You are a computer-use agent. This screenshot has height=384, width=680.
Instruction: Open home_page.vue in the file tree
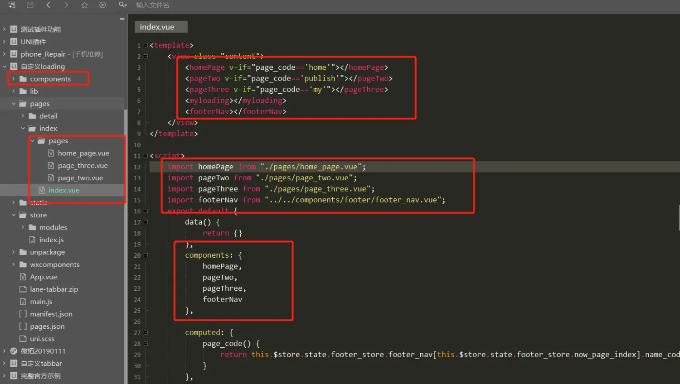83,153
